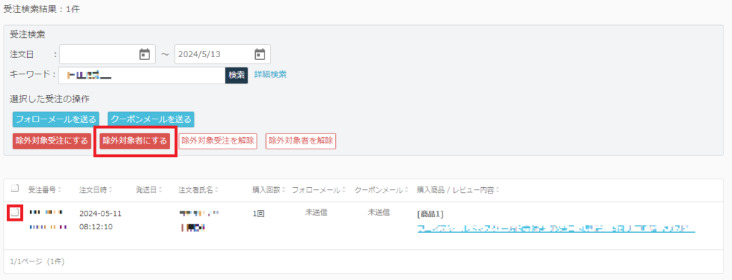Open calendar picker for 2024/5/13 end date
The image size is (732, 280).
coord(259,54)
